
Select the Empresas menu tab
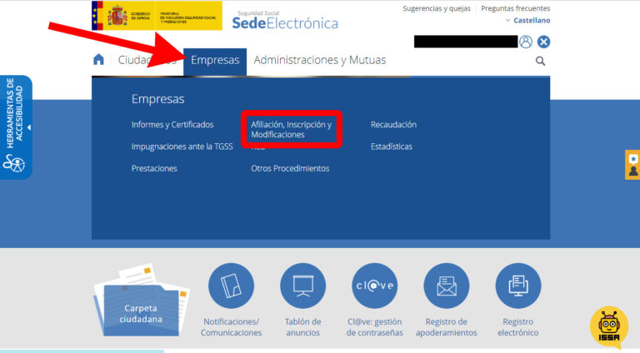215,60
